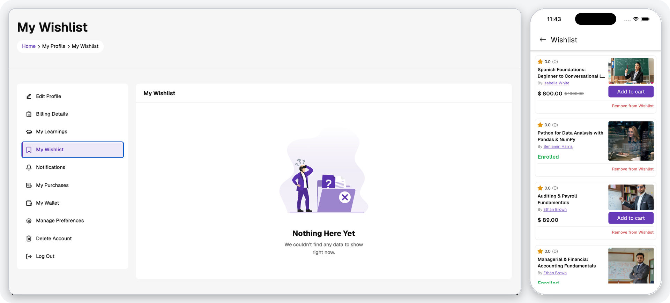Tap the back arrow beside Wishlist
The width and height of the screenshot is (670, 303).
pos(543,40)
